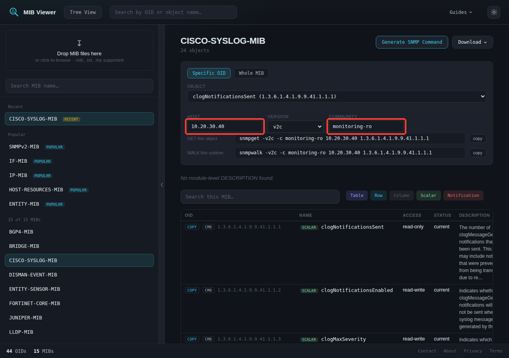This screenshot has height=358, width=509.
Task: Select CISCO-SYSLOG-MIB in the full MIB list
Action: 79,261
